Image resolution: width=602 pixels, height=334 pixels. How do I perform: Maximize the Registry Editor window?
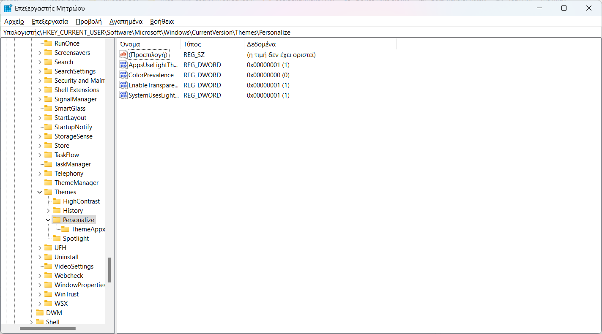[564, 8]
